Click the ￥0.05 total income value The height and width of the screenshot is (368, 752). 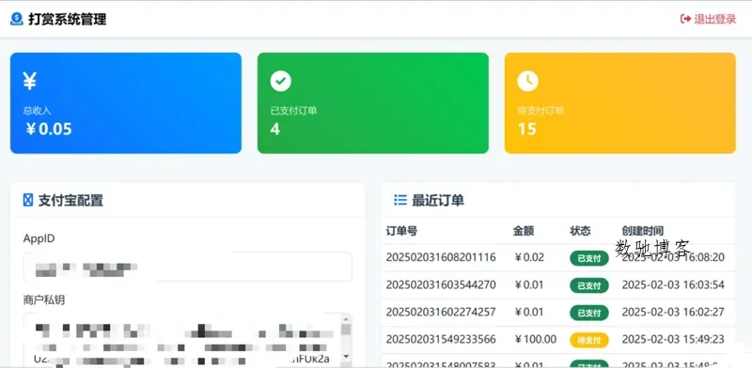(49, 129)
